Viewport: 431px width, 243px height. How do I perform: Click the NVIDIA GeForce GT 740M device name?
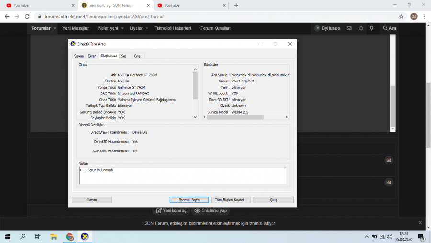click(138, 75)
